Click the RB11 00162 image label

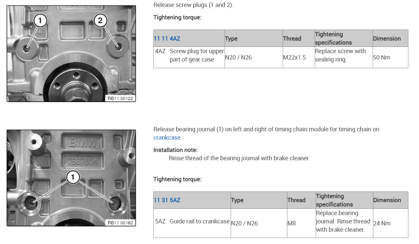(x=120, y=222)
